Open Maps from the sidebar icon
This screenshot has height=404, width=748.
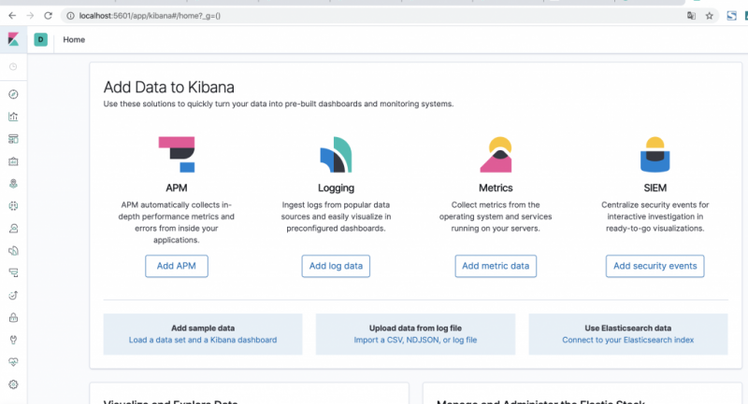[x=13, y=184]
